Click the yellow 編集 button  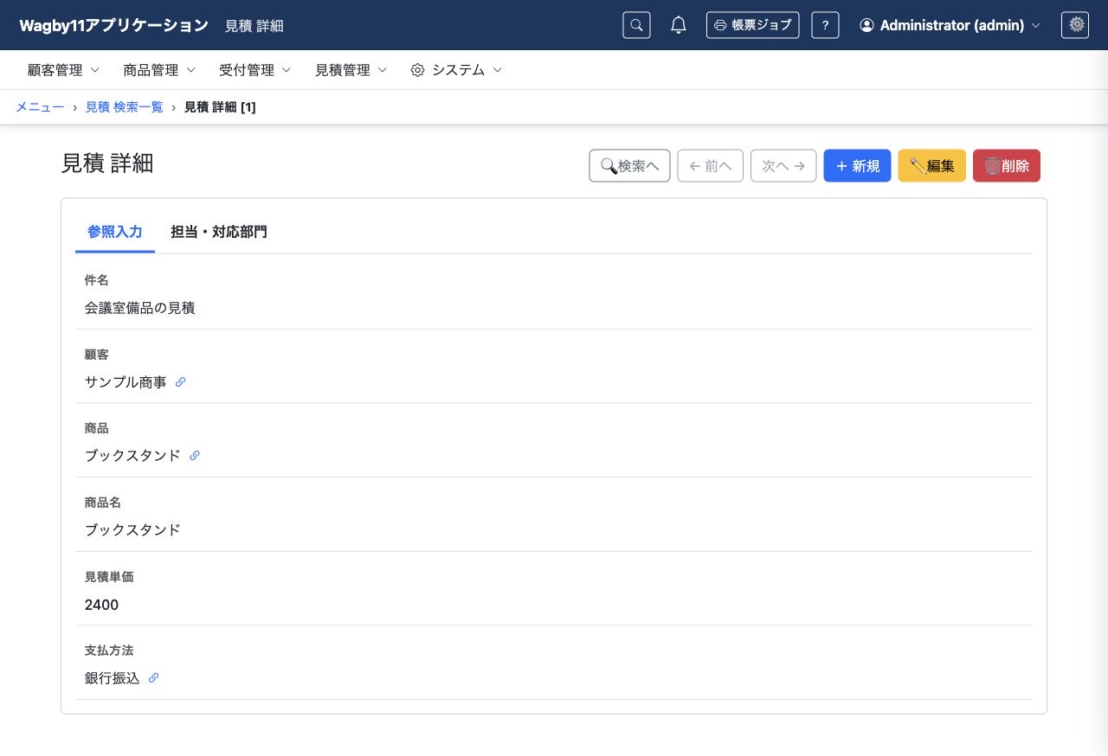pyautogui.click(x=931, y=166)
